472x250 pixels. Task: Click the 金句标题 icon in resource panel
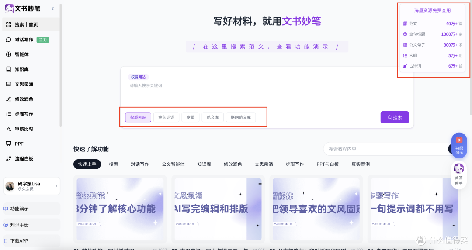(405, 34)
